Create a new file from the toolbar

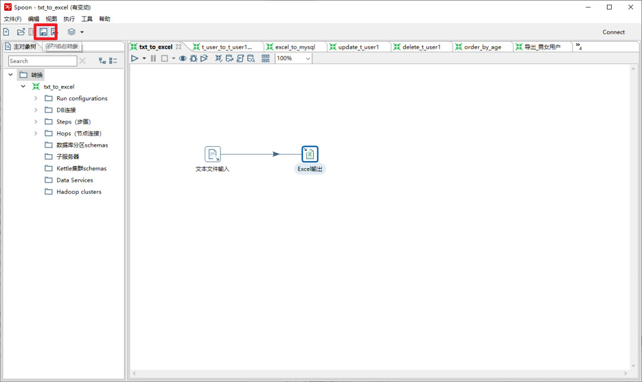pyautogui.click(x=6, y=32)
